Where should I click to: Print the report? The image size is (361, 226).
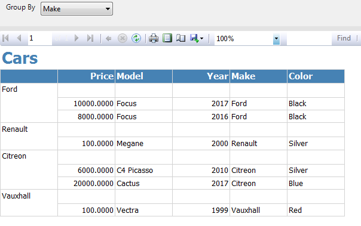(154, 38)
